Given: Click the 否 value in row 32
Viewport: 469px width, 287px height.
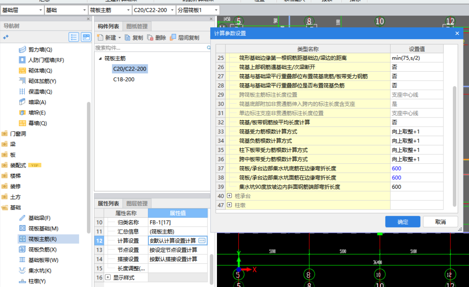Looking at the screenshot, I should (x=417, y=122).
